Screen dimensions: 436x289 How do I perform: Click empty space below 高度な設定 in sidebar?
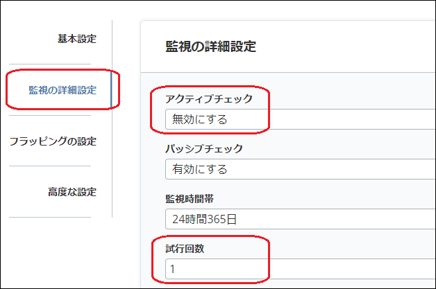pos(56,249)
